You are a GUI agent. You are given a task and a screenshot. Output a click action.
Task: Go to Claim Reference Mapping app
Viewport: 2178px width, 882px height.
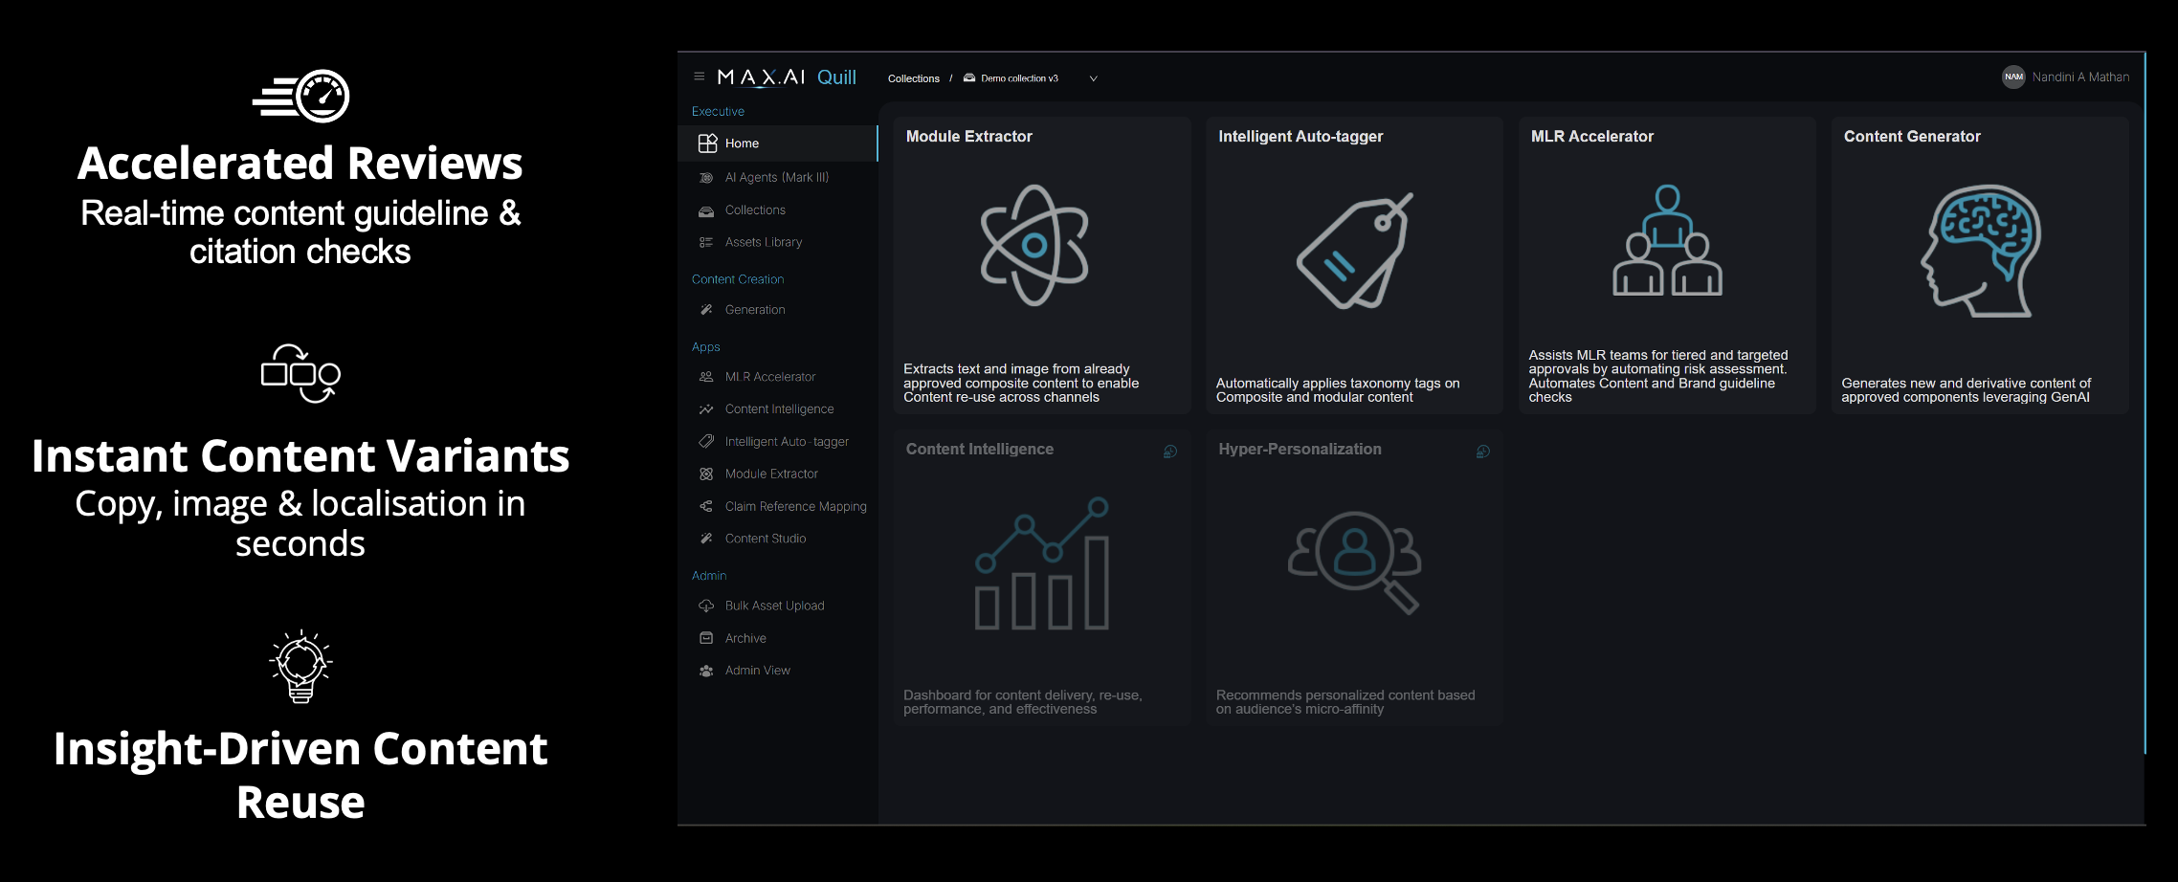[795, 507]
